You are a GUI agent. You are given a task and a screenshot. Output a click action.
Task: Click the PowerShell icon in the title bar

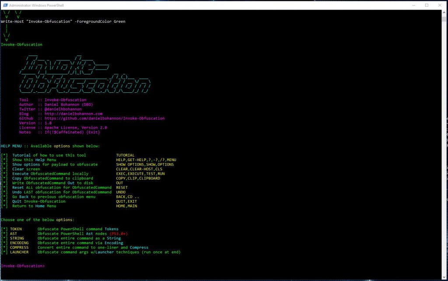click(x=4, y=5)
